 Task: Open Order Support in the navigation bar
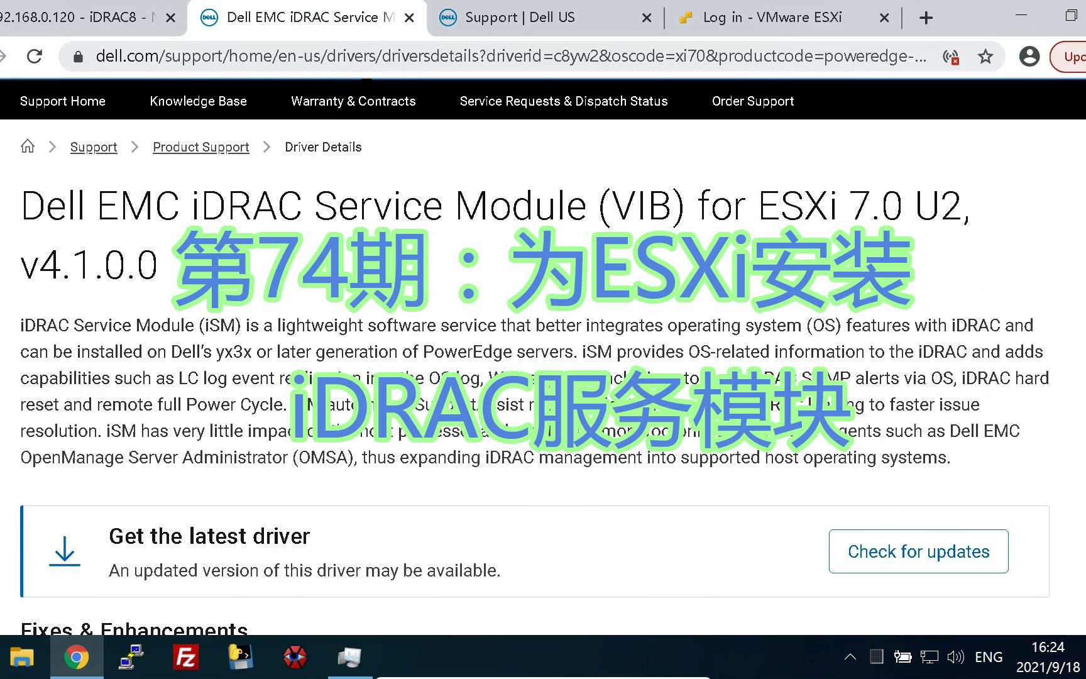coord(753,101)
